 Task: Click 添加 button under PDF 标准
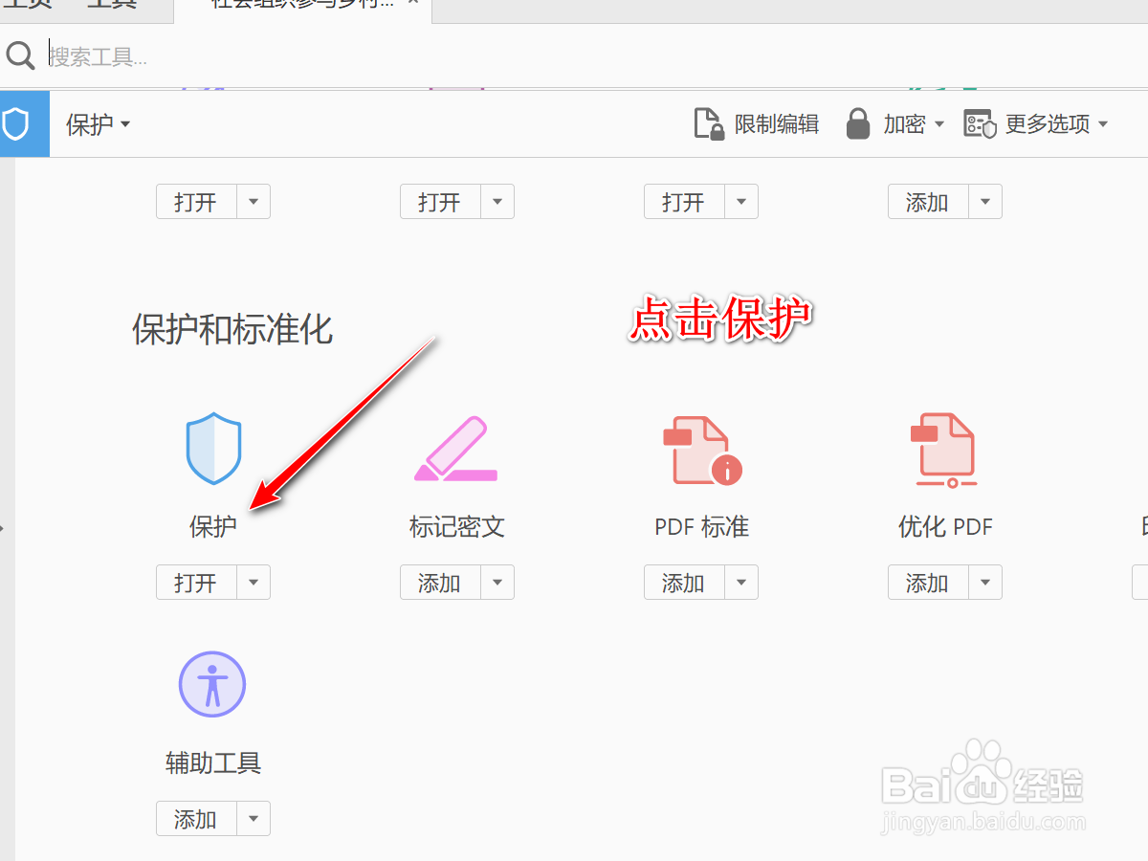click(684, 582)
